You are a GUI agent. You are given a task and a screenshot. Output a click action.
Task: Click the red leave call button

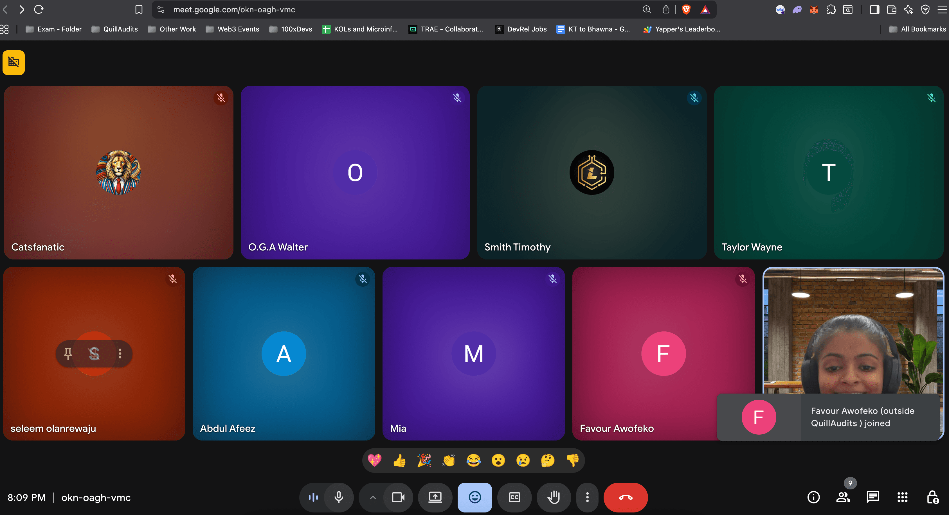click(x=625, y=497)
